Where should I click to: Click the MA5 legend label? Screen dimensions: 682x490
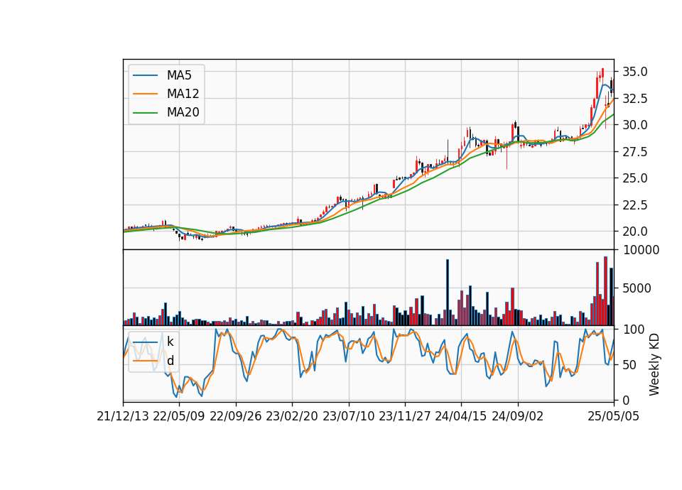tap(179, 75)
